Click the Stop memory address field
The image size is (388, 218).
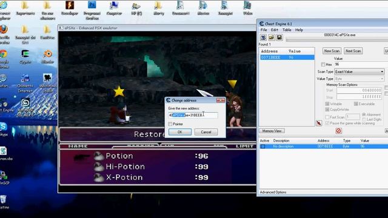click(x=360, y=97)
